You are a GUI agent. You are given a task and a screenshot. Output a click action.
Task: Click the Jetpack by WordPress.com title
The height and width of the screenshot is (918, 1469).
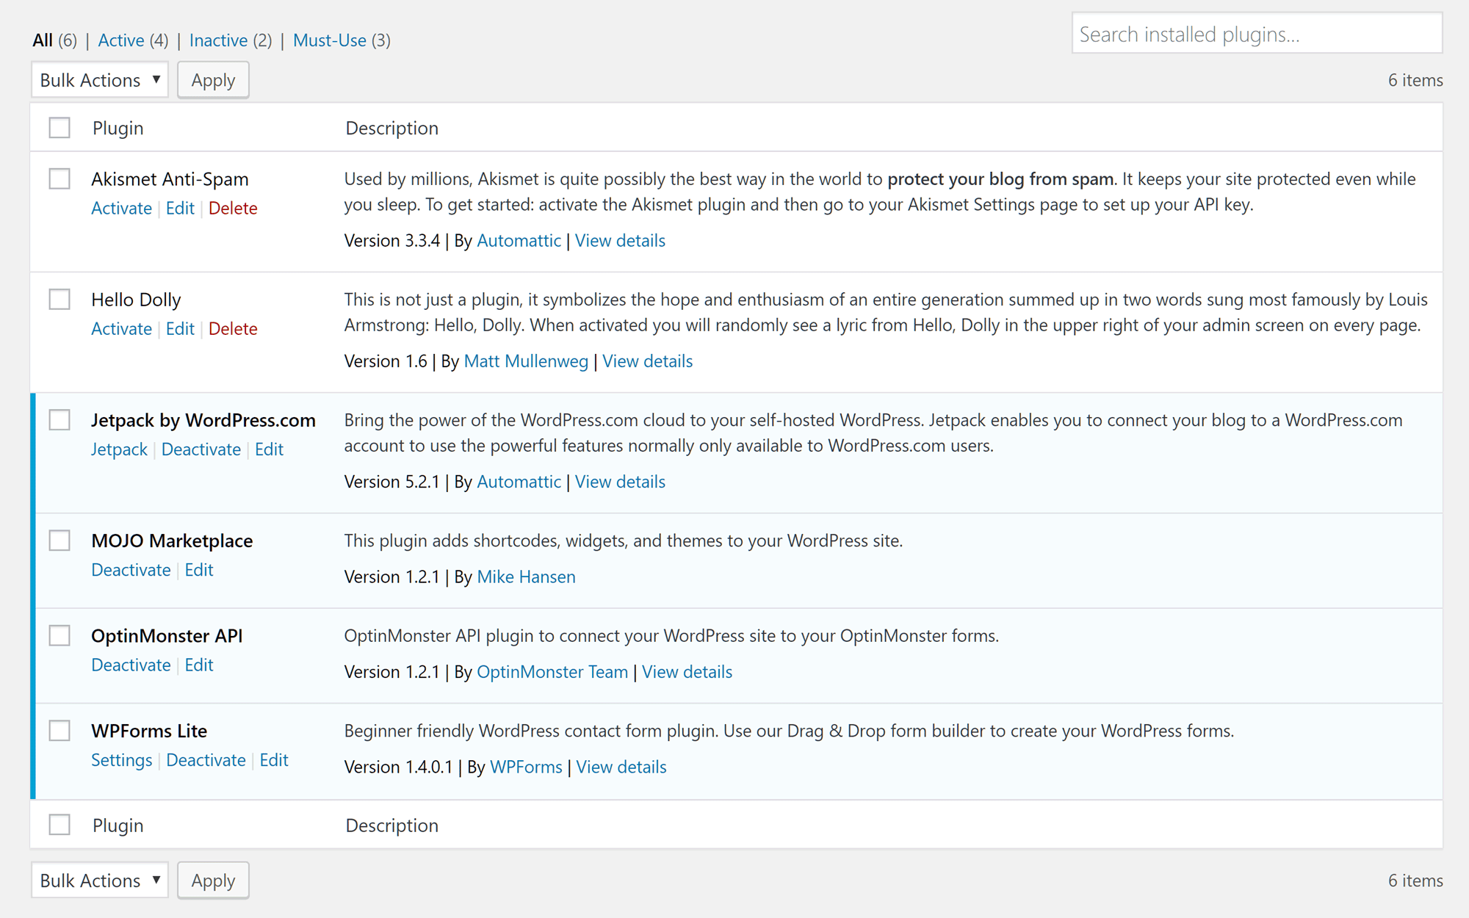pos(203,419)
